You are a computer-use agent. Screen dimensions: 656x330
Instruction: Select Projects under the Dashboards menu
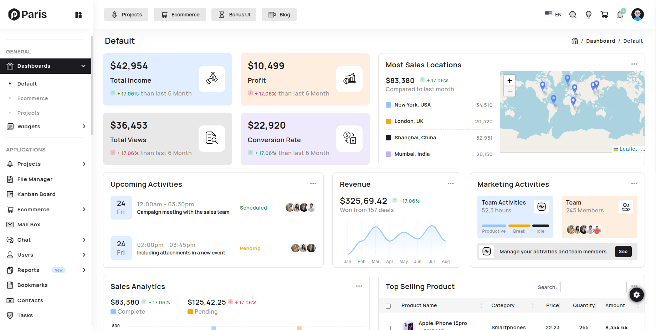tap(28, 113)
